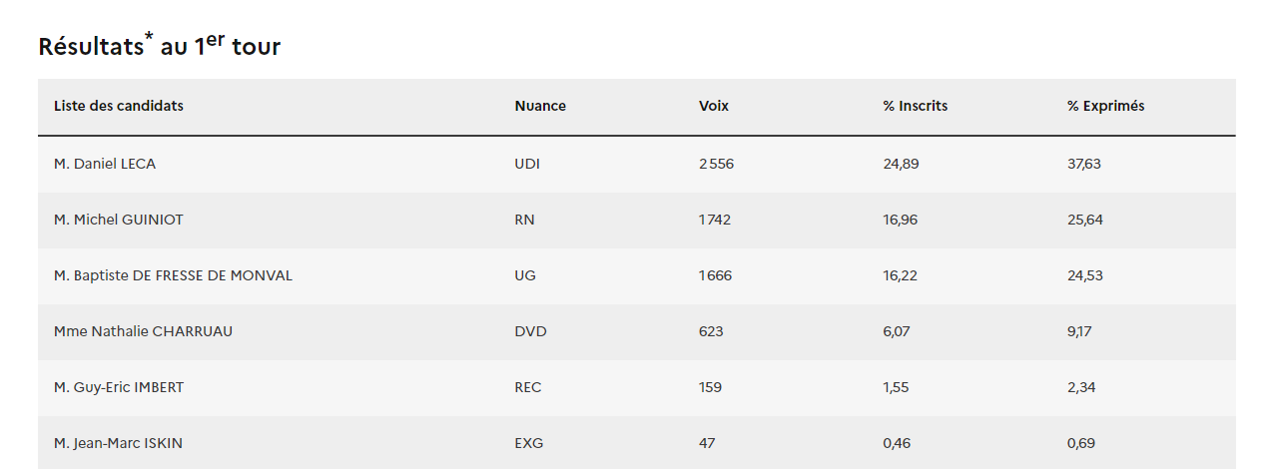Click M. Baptiste DE FRESSE DE MONVAL

tap(173, 275)
